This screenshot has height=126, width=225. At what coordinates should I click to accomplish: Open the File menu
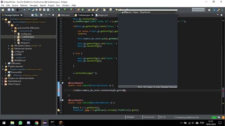[x=2, y=6]
